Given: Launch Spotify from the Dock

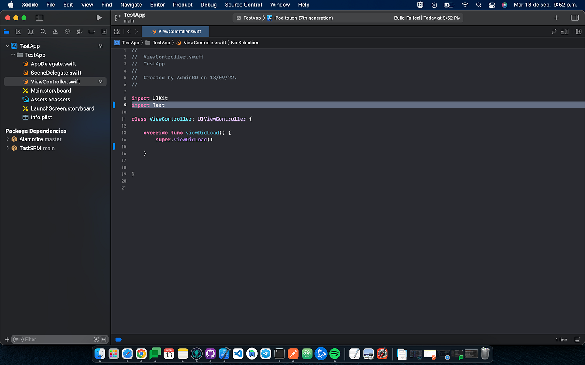Looking at the screenshot, I should pos(335,354).
